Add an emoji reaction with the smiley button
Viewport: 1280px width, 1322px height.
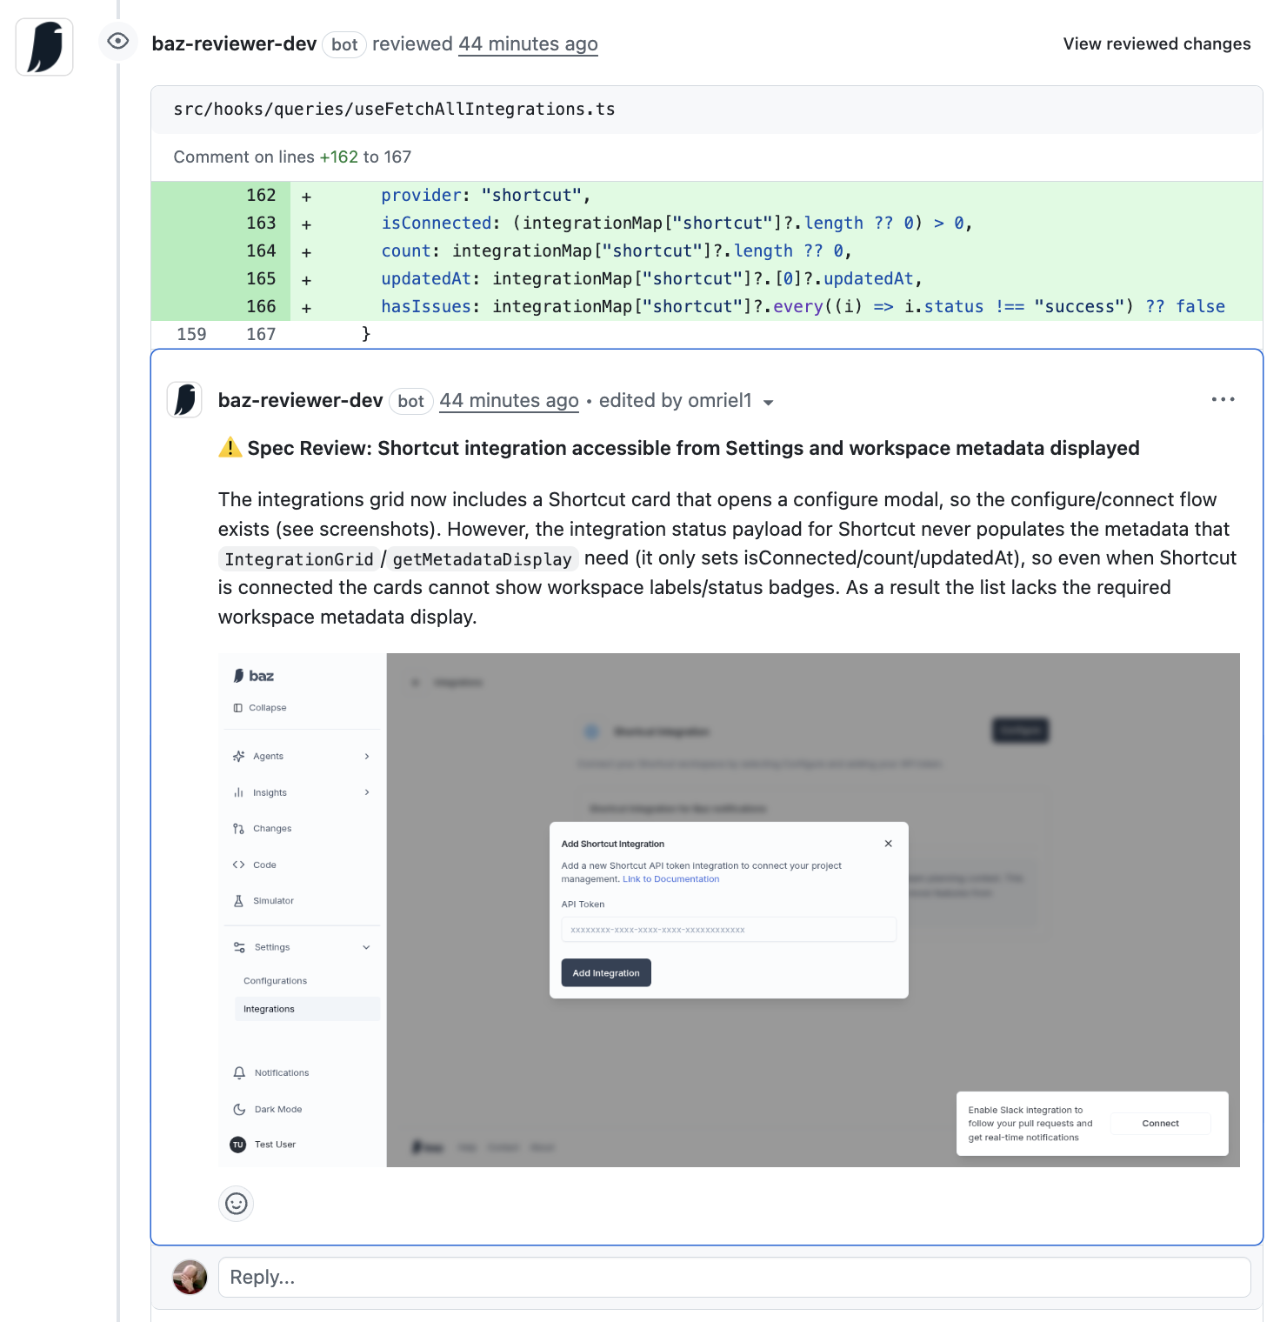[x=236, y=1204]
